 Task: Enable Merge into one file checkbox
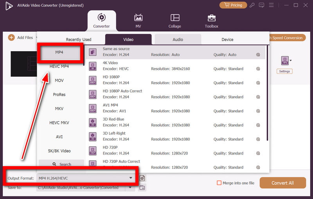(219, 183)
